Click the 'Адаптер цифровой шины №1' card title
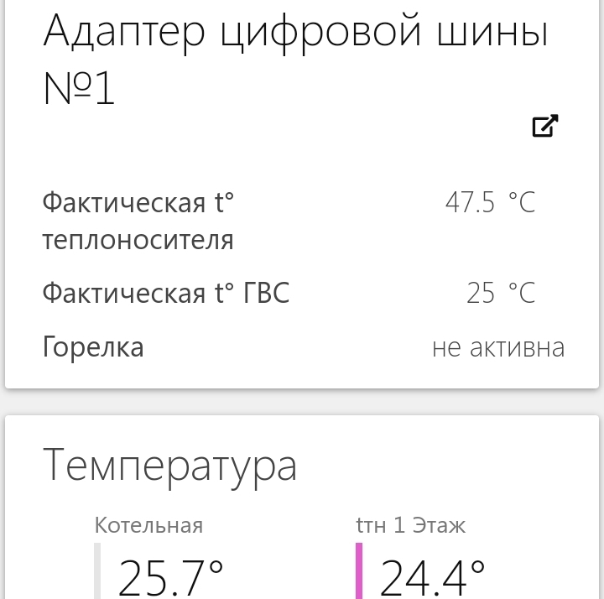 [295, 58]
